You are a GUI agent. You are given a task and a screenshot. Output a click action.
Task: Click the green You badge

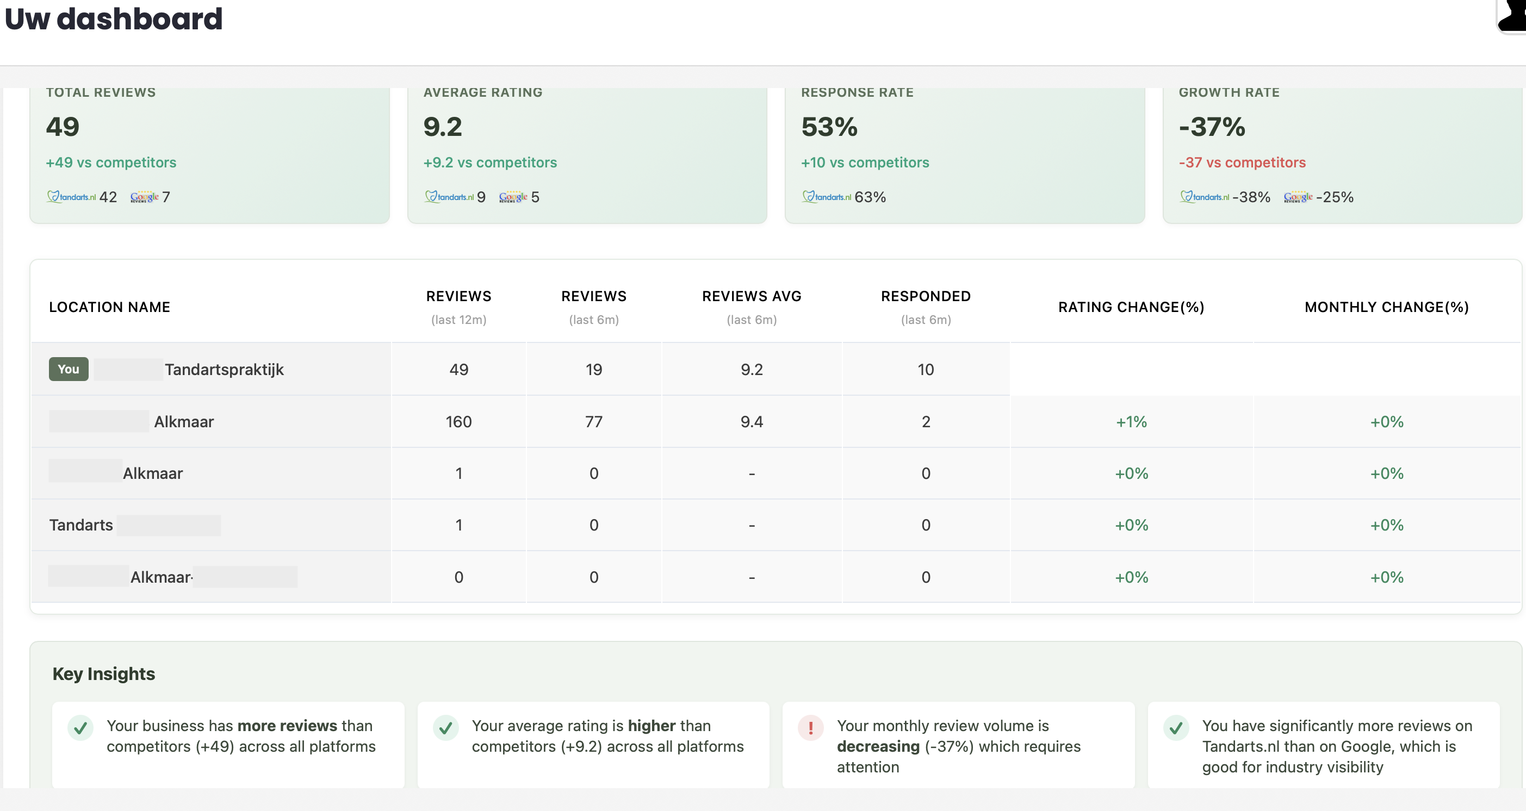point(69,369)
